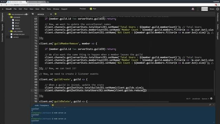Open the Debugger right panel
220x124 pixels.
[x=218, y=36]
